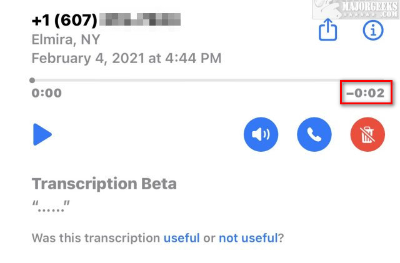The width and height of the screenshot is (400, 263).
Task: Click the playback scrubber knob
Action: [x=32, y=81]
